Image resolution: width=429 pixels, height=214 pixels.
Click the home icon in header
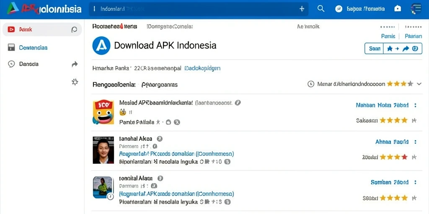point(398,9)
